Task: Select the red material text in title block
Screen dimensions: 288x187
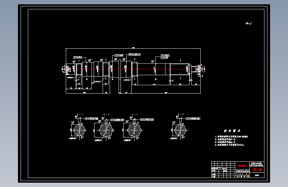Action: 242,166
